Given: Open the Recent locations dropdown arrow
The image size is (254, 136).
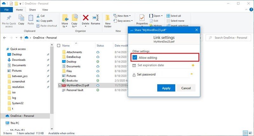Looking at the screenshot, I should tap(17, 38).
